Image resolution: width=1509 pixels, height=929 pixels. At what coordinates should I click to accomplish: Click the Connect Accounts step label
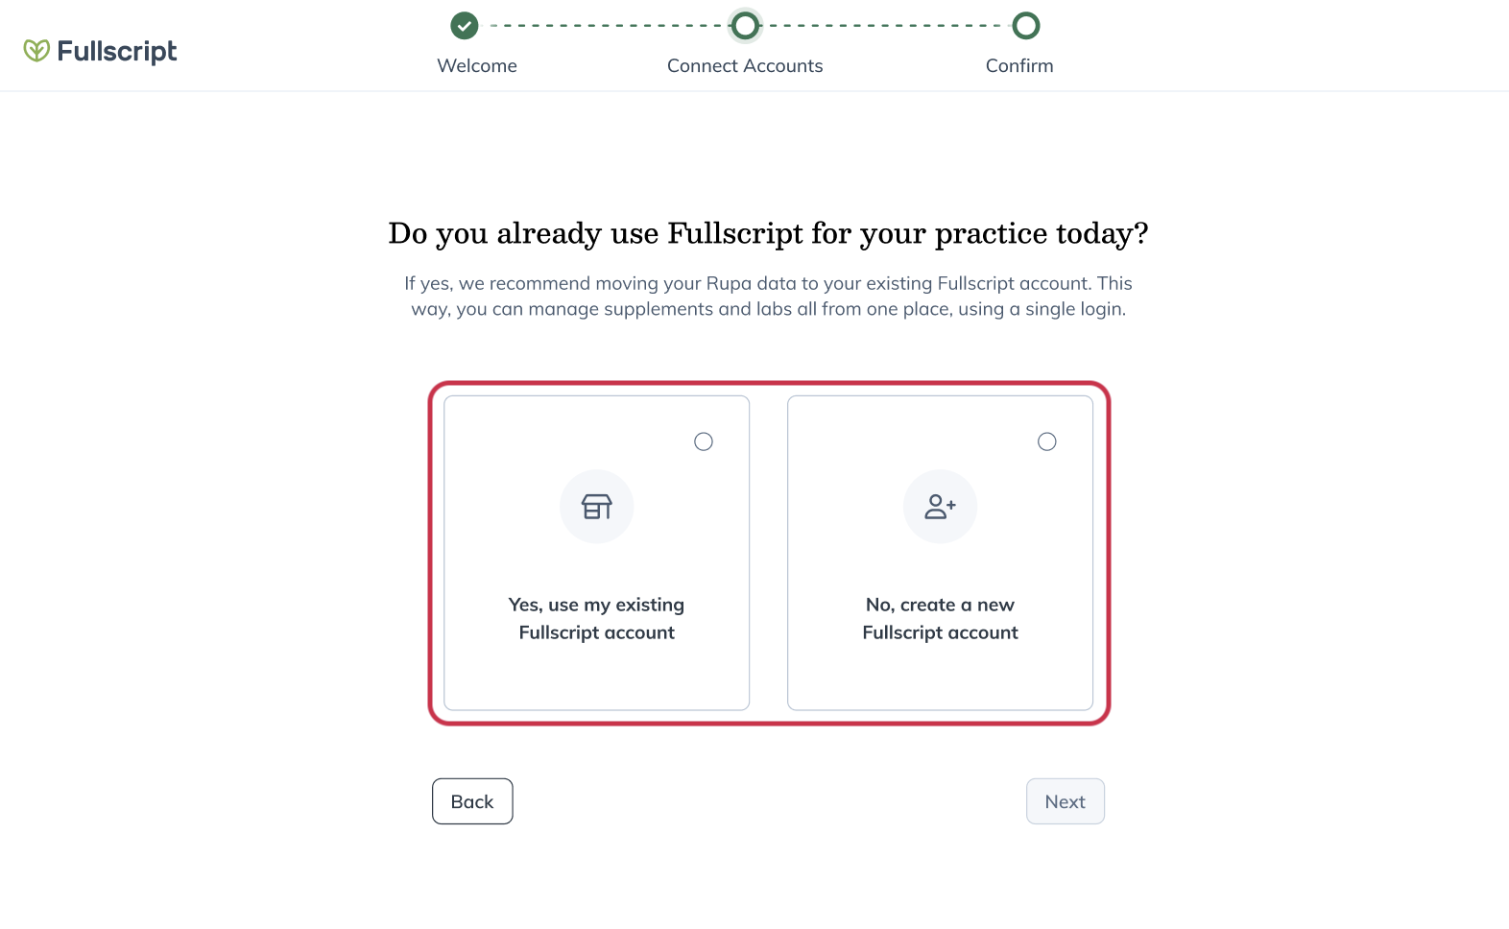pyautogui.click(x=745, y=65)
